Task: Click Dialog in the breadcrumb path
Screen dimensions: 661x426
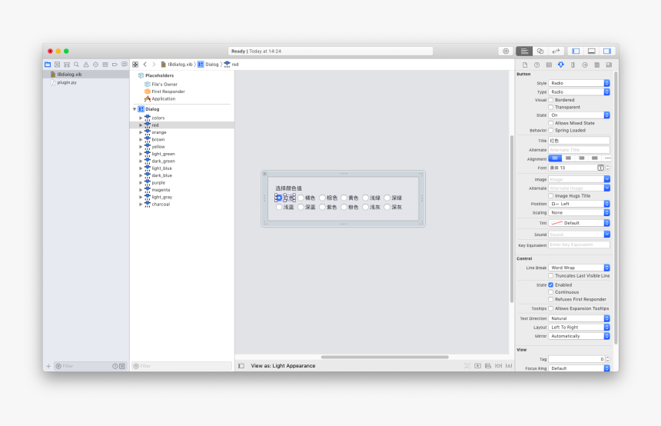Action: pyautogui.click(x=211, y=65)
